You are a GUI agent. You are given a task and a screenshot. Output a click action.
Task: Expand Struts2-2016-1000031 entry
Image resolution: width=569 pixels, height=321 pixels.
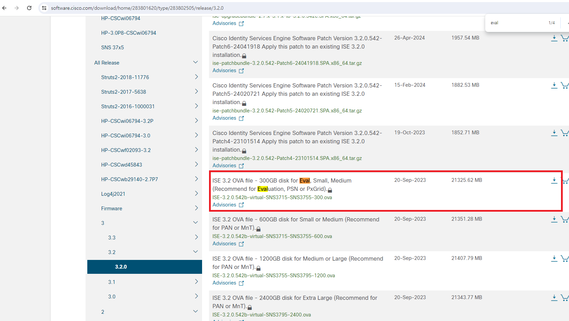(x=196, y=106)
